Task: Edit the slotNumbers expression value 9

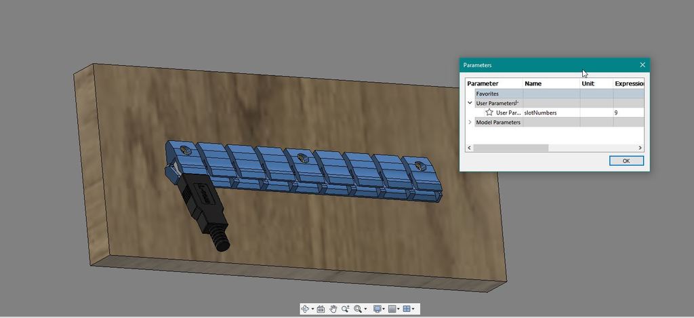Action: (627, 113)
